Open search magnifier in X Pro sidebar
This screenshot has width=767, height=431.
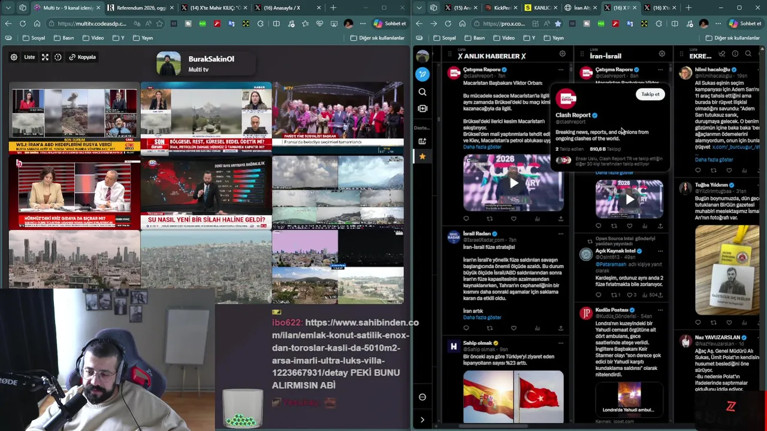(x=422, y=92)
